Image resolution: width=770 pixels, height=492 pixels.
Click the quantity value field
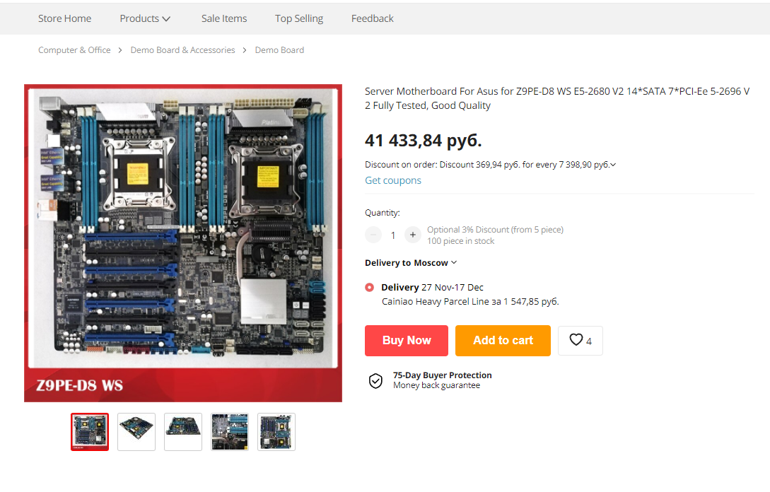pos(393,235)
